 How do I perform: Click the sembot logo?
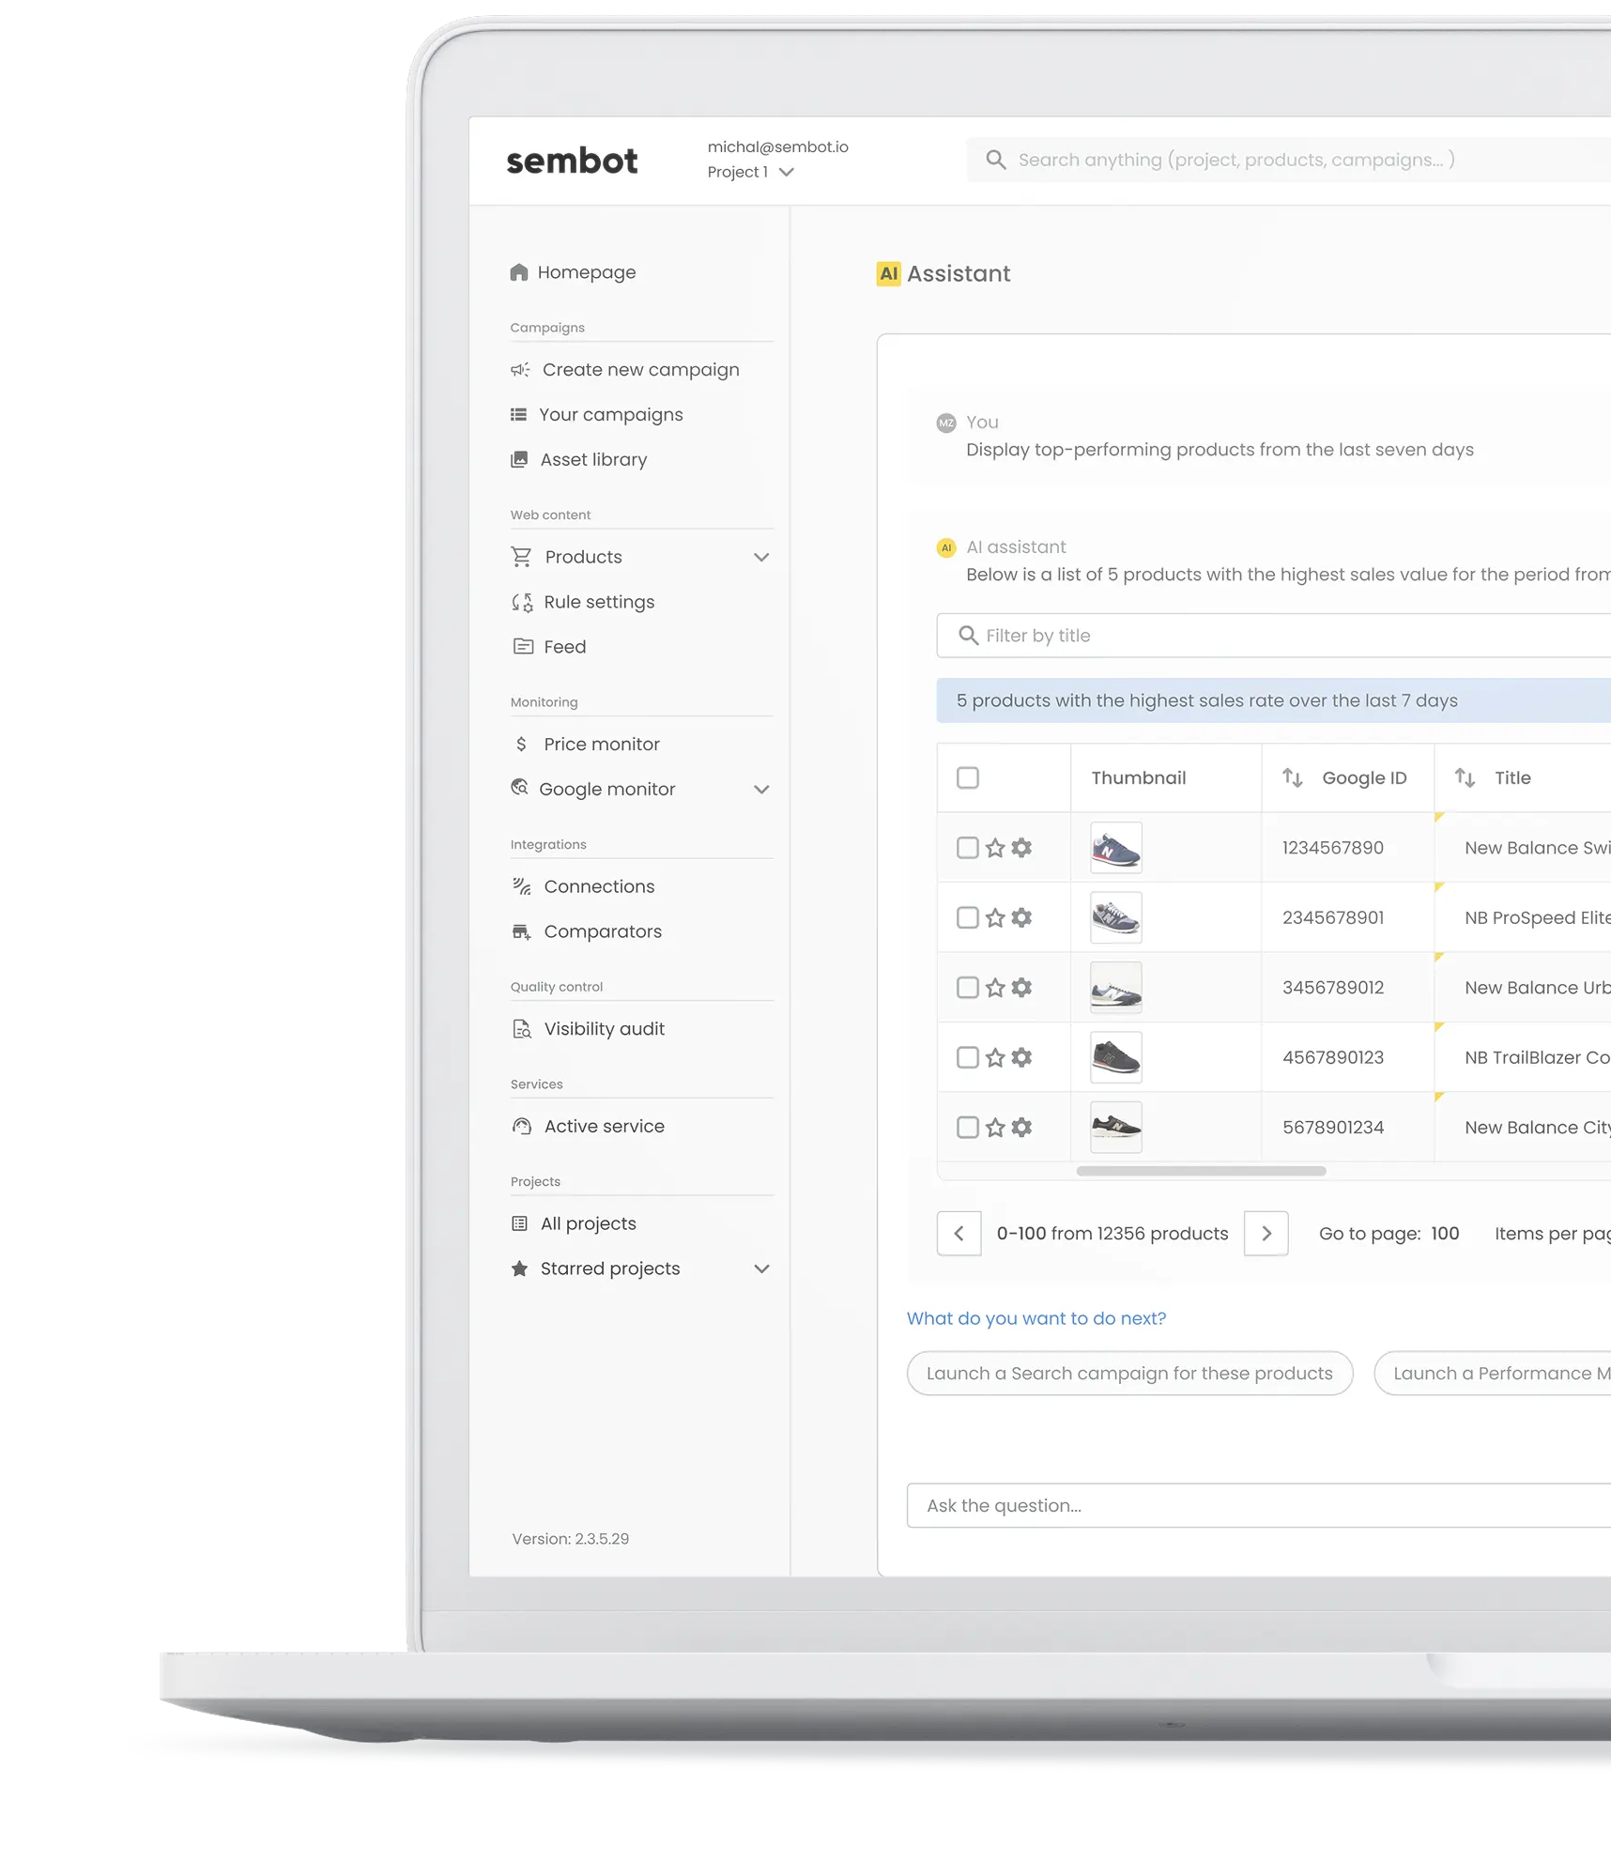click(572, 161)
